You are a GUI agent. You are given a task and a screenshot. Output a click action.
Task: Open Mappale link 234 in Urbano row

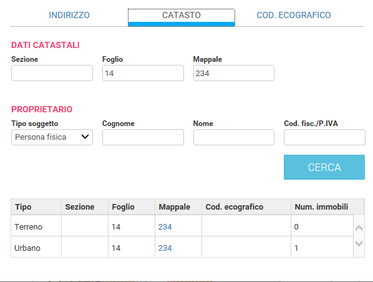[x=165, y=248]
